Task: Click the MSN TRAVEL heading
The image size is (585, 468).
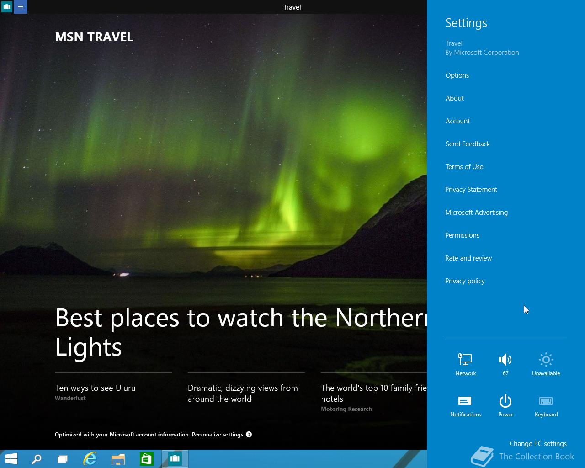Action: point(94,37)
